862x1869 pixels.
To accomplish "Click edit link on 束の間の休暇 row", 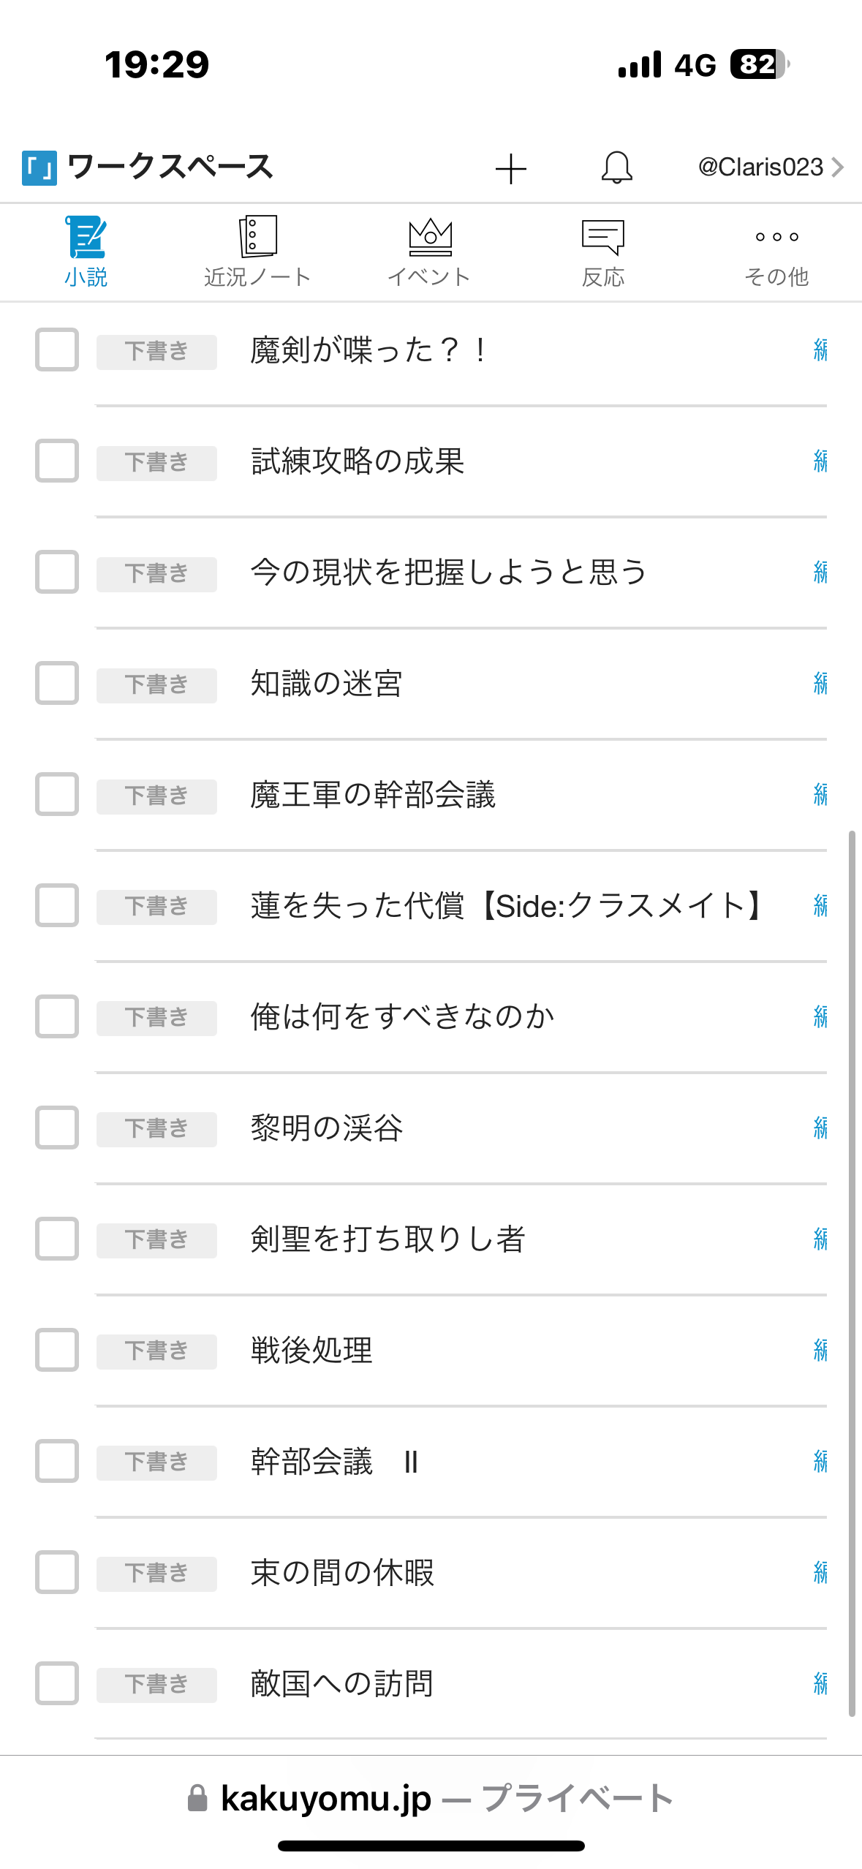I will (820, 1572).
